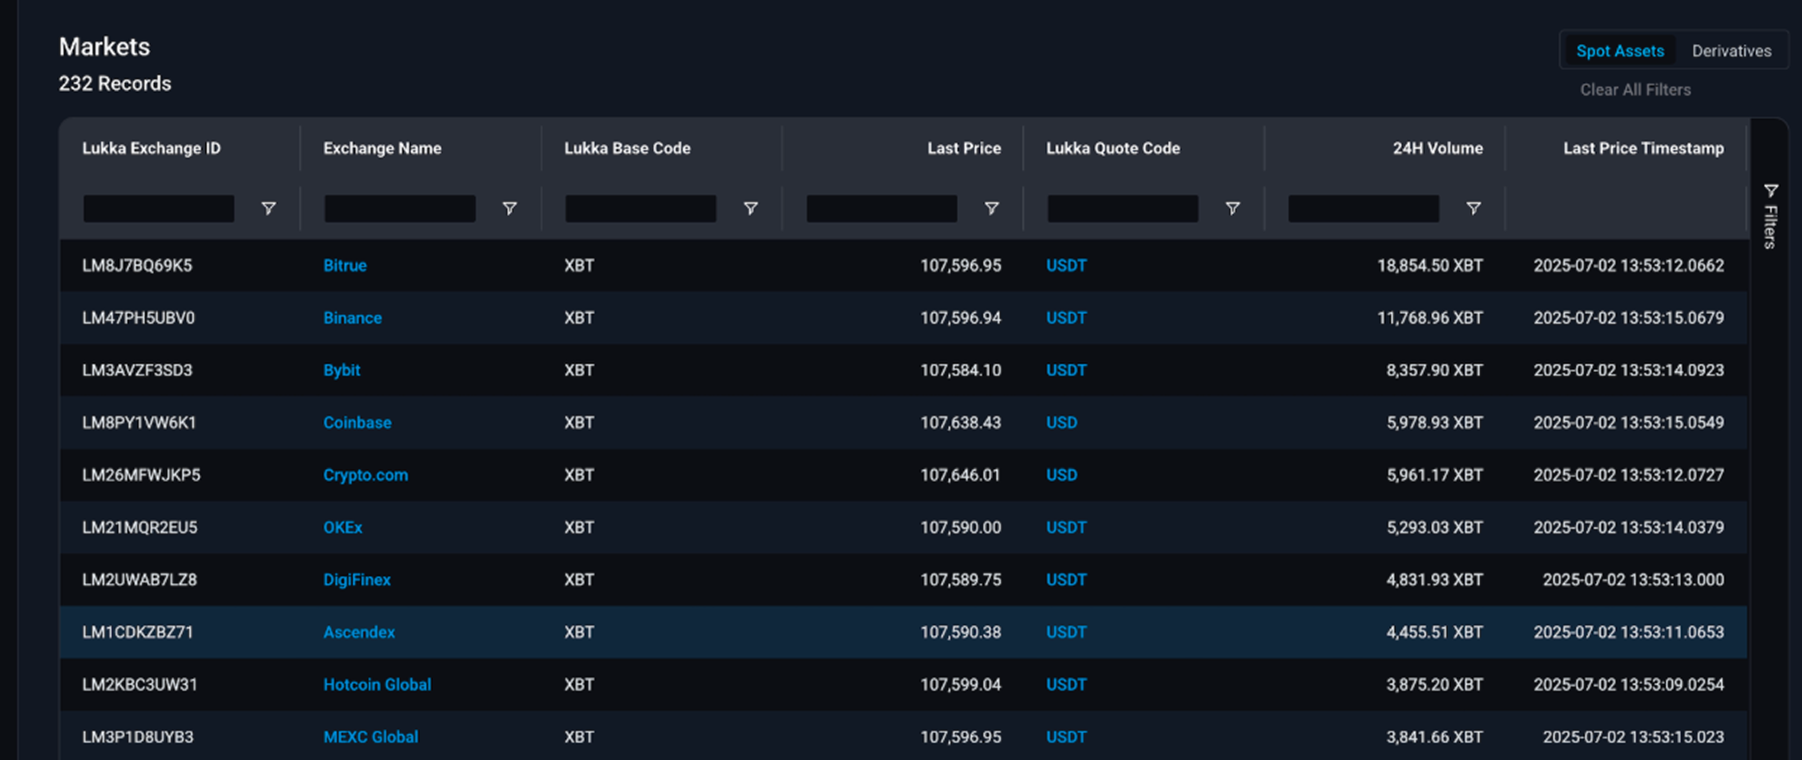Switch to the Derivatives tab
Screen dimensions: 1802x760
tap(1731, 51)
